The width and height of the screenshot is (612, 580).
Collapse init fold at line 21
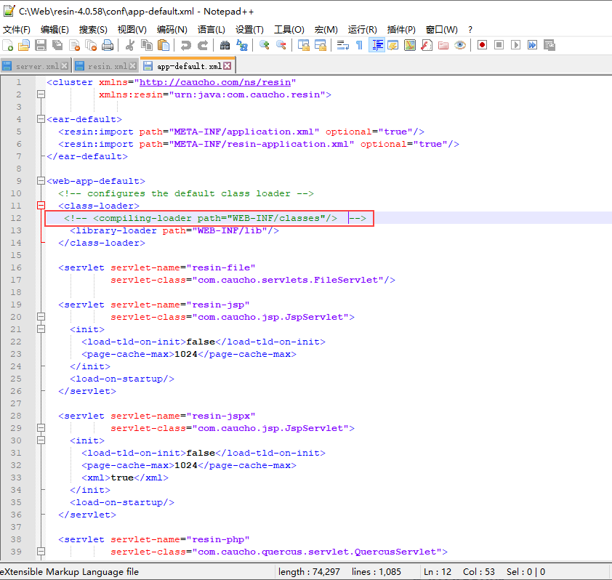(x=41, y=329)
